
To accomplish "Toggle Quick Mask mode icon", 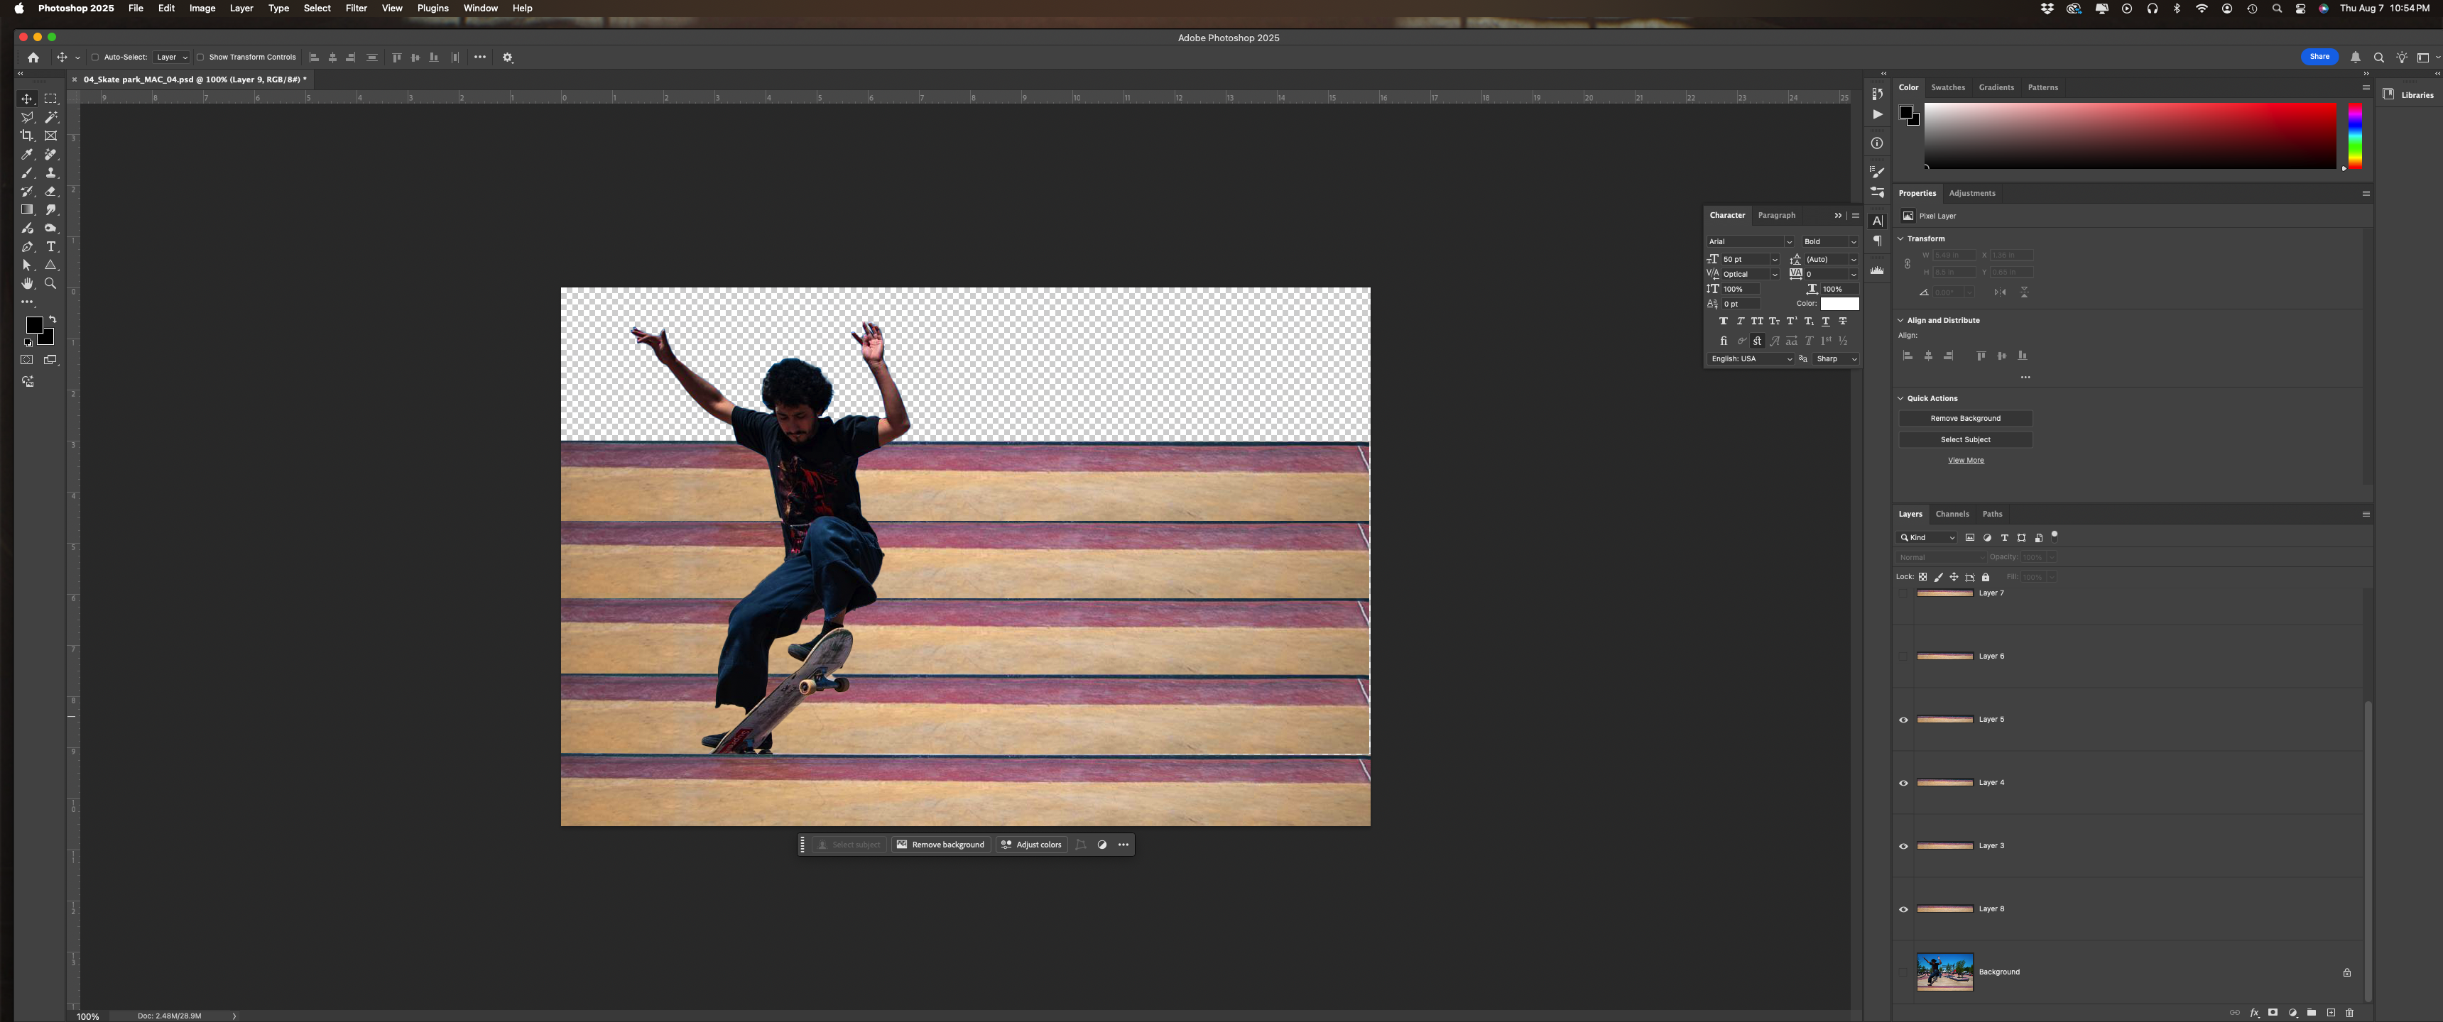I will (28, 359).
